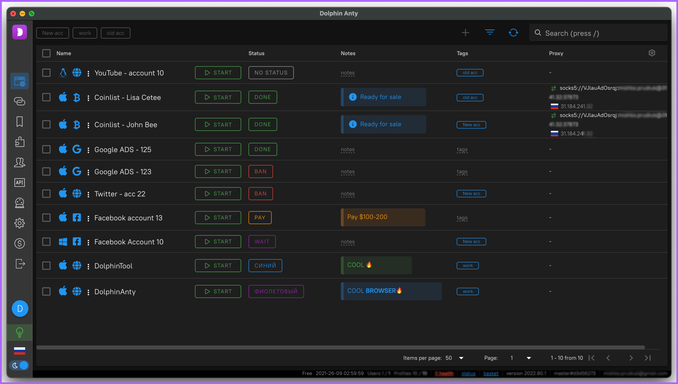The image size is (678, 384).
Task: Click refresh/sync profiles button
Action: (513, 33)
